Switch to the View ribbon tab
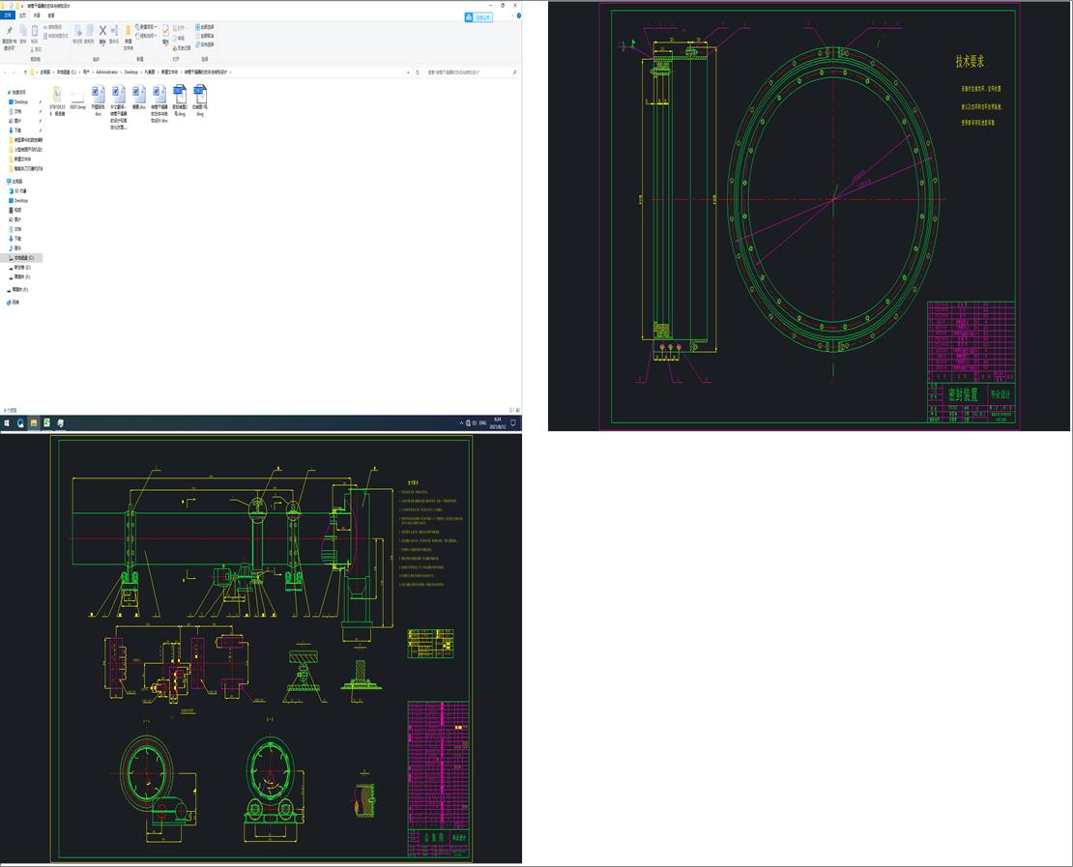 [x=51, y=15]
